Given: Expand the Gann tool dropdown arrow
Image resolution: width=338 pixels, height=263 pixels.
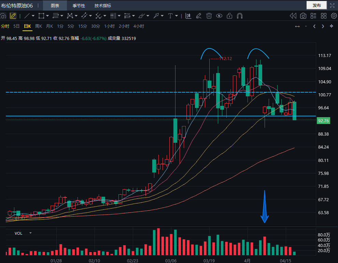Looking at the screenshot, I should click(x=105, y=16).
